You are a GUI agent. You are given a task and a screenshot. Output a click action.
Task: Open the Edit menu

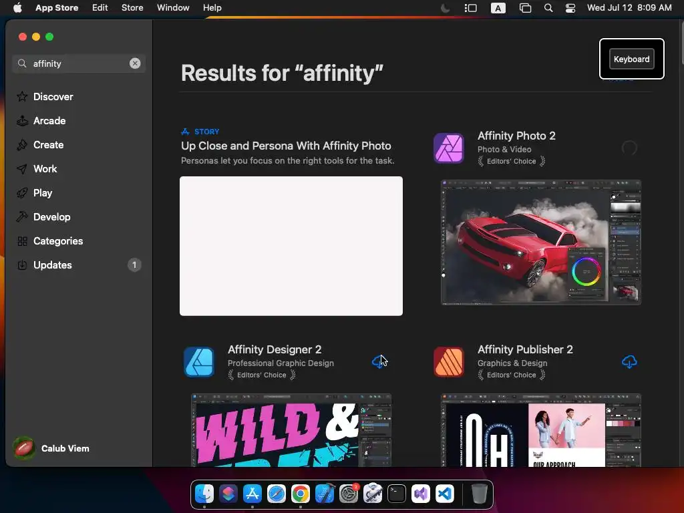pyautogui.click(x=100, y=7)
